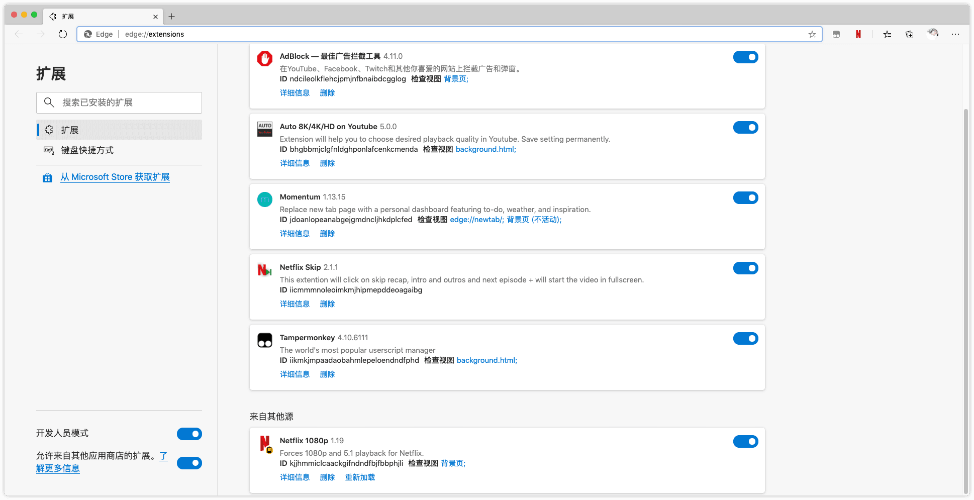The image size is (974, 500).
Task: Turn off 开发人员模式 switch
Action: coord(189,434)
